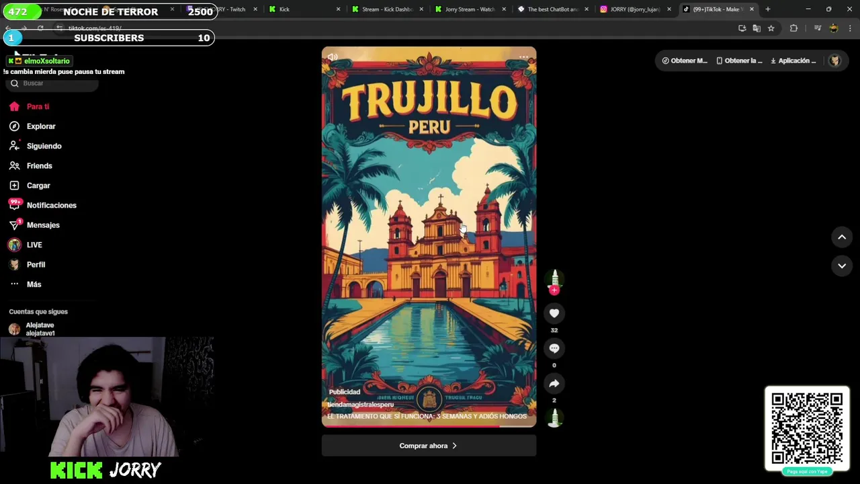This screenshot has width=860, height=484.
Task: Switch to Jorry Stream - Watch tab
Action: (471, 9)
